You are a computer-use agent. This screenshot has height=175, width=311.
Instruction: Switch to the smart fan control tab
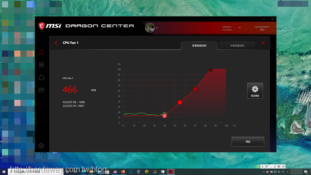(x=199, y=46)
